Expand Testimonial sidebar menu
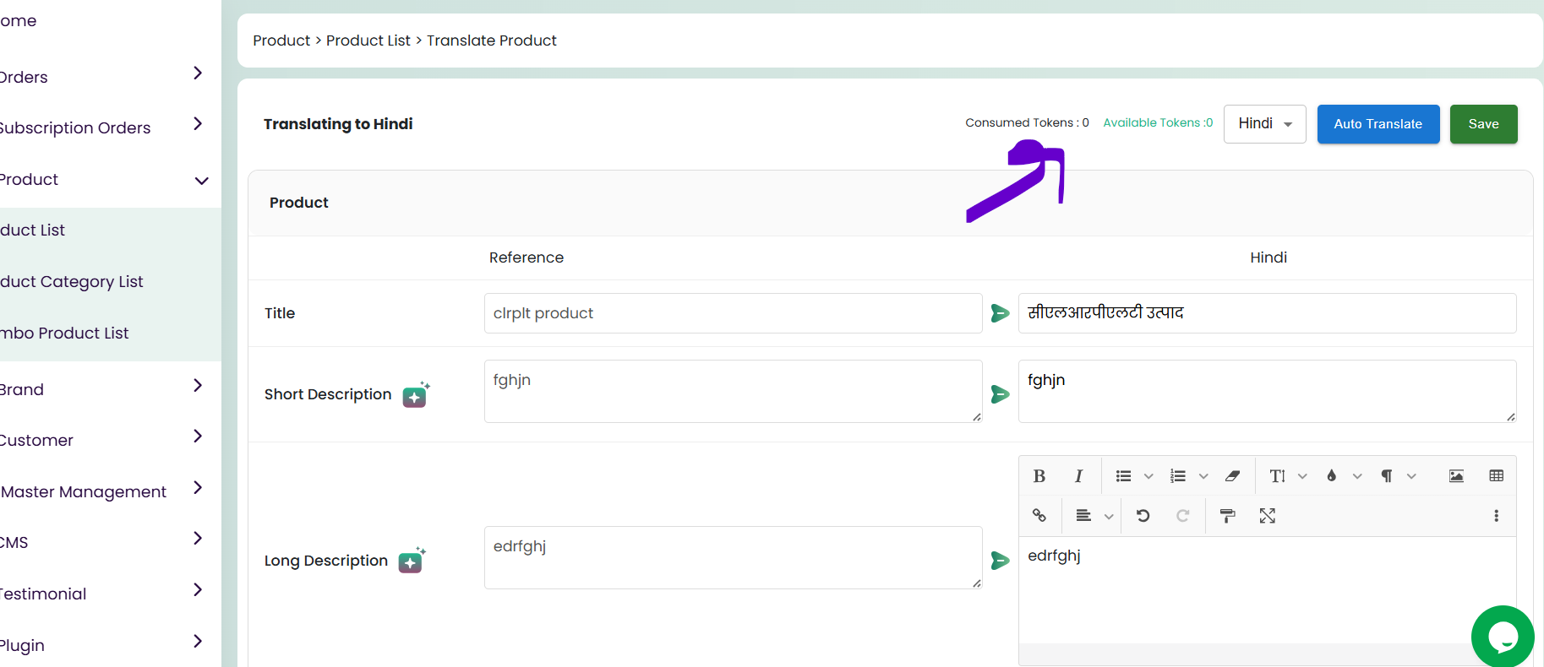The width and height of the screenshot is (1544, 667). 198,590
